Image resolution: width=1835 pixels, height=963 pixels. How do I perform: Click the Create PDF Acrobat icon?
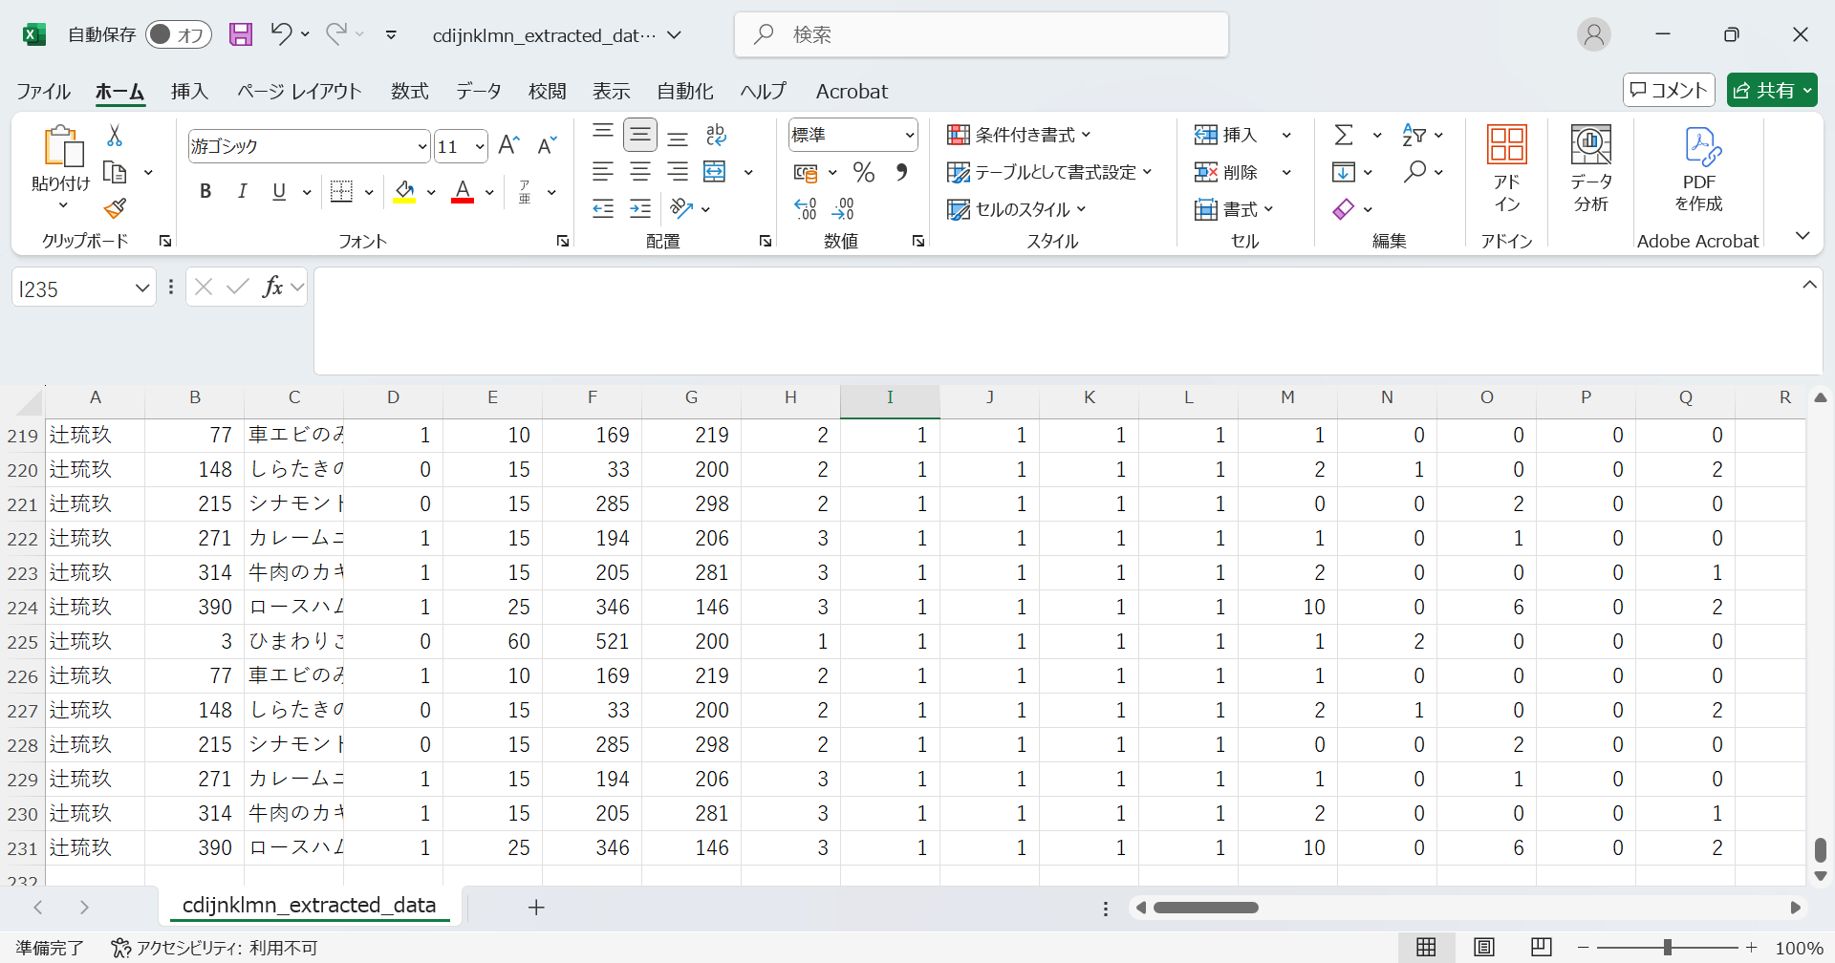pos(1698,169)
